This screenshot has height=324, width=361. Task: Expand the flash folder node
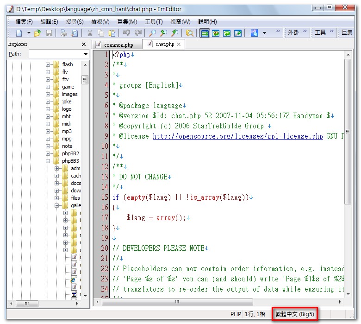(x=48, y=64)
